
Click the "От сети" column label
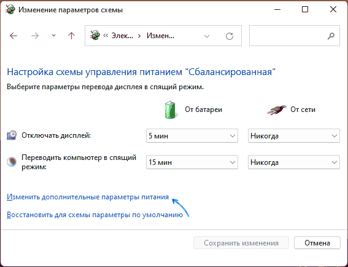click(303, 110)
